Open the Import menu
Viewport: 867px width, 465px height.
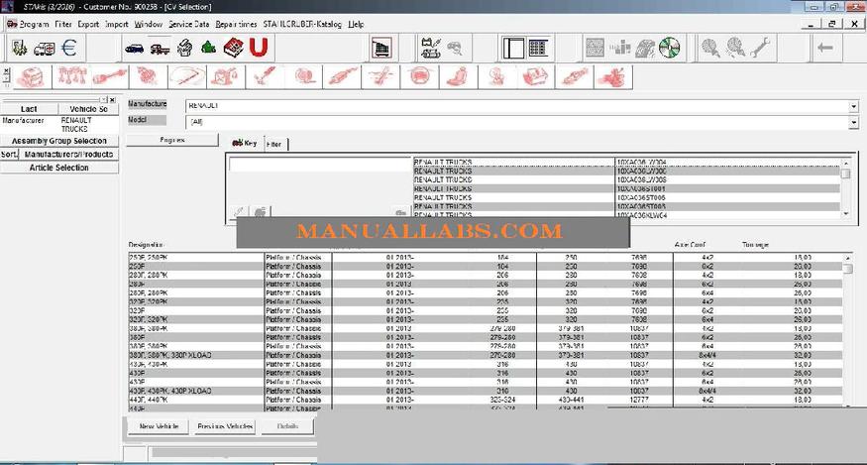click(x=117, y=25)
